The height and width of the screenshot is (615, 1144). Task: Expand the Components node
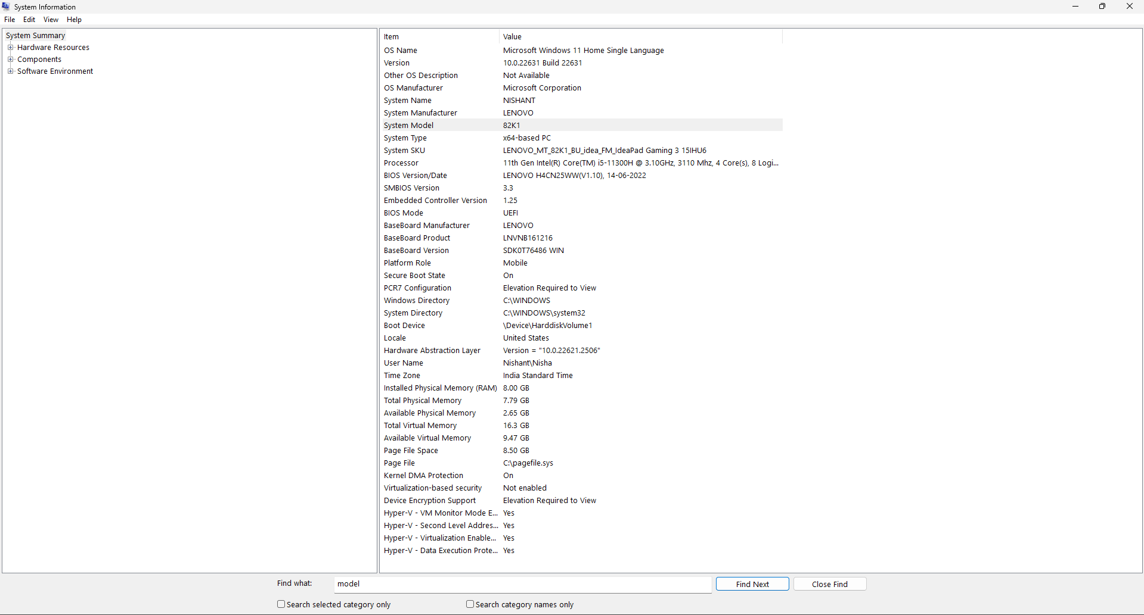[x=11, y=59]
